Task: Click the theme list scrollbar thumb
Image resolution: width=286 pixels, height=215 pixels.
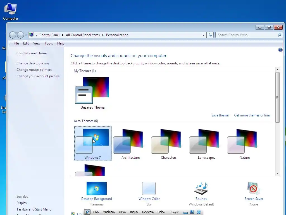Action: [277, 97]
